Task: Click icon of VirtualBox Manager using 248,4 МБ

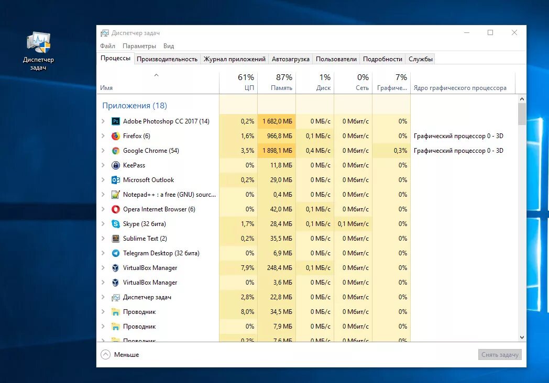Action: pyautogui.click(x=116, y=268)
